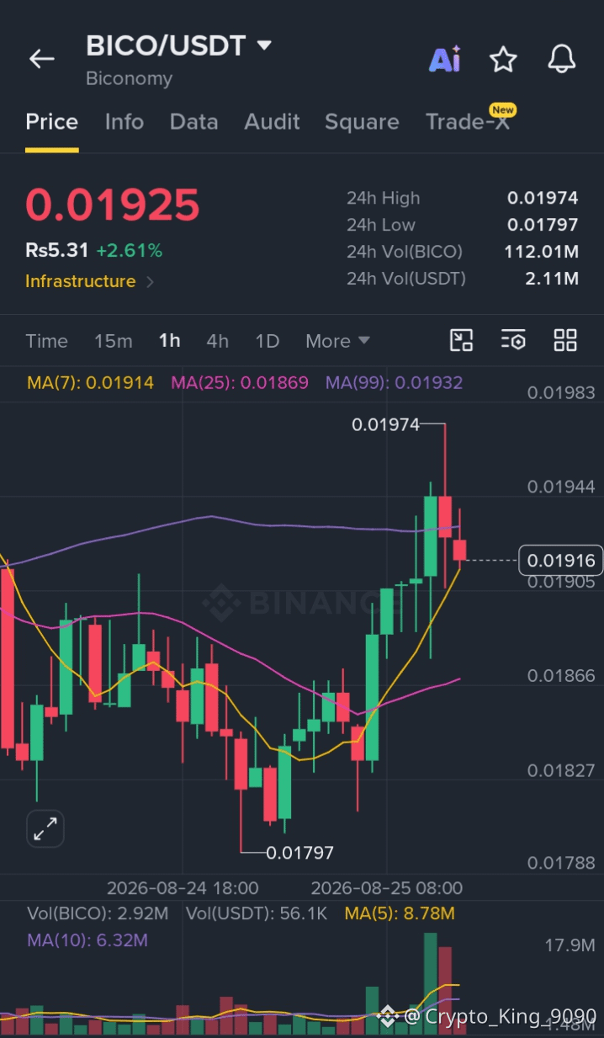
Task: Tap the MA(25): 0.01869 indicator label
Action: (240, 383)
